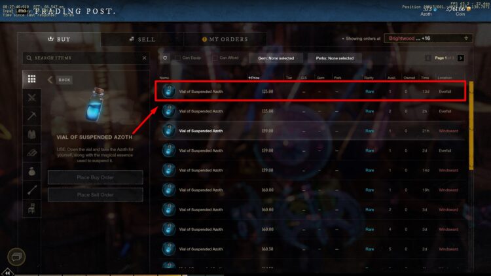491x276 pixels.
Task: Enable the Can Afford checkbox
Action: (x=215, y=58)
